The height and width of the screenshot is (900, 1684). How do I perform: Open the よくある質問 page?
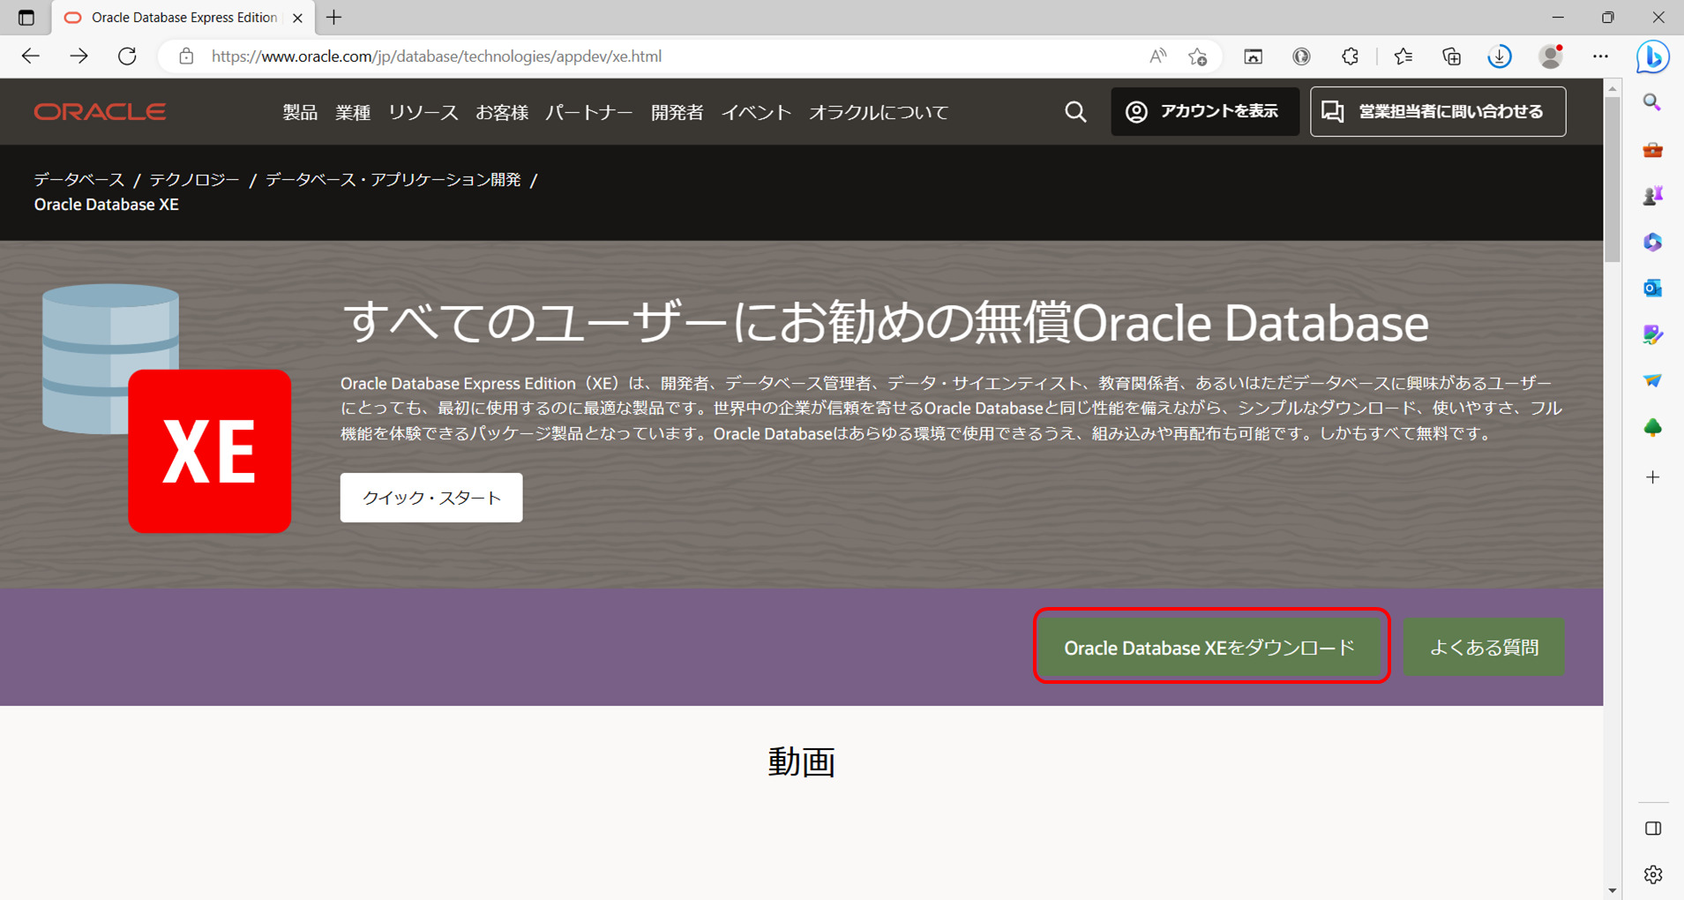[1483, 647]
